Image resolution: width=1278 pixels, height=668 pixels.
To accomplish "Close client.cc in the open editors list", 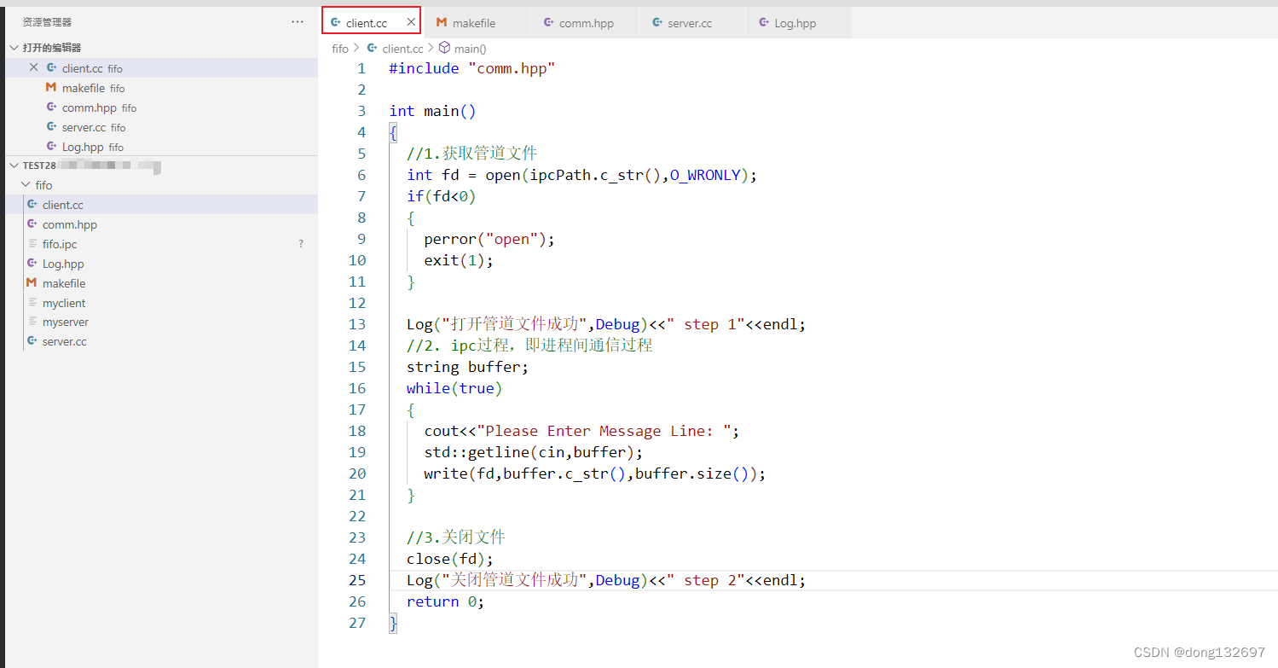I will pos(34,67).
